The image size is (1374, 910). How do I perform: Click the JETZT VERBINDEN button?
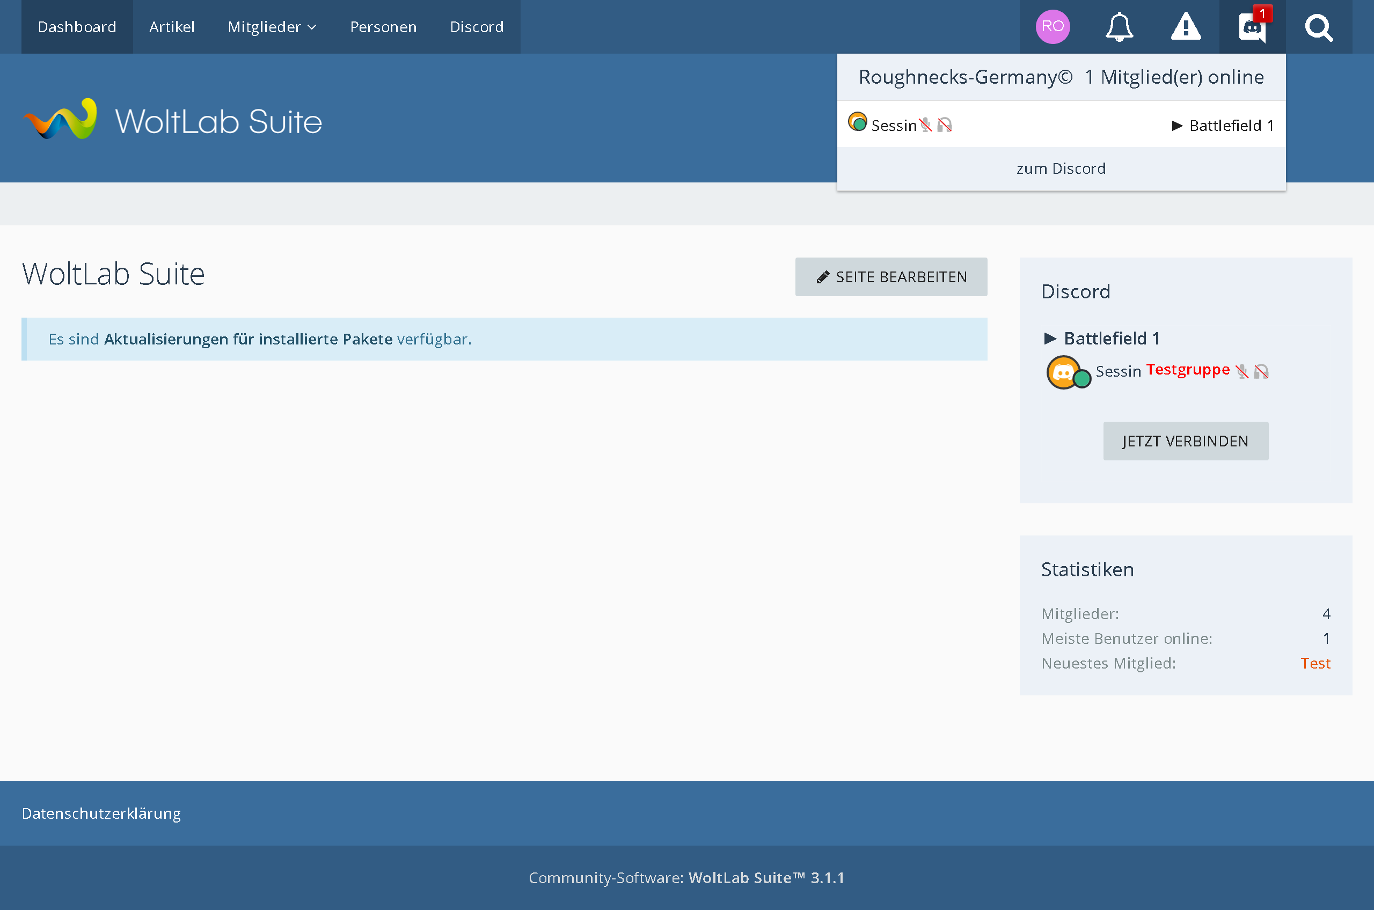pos(1186,441)
